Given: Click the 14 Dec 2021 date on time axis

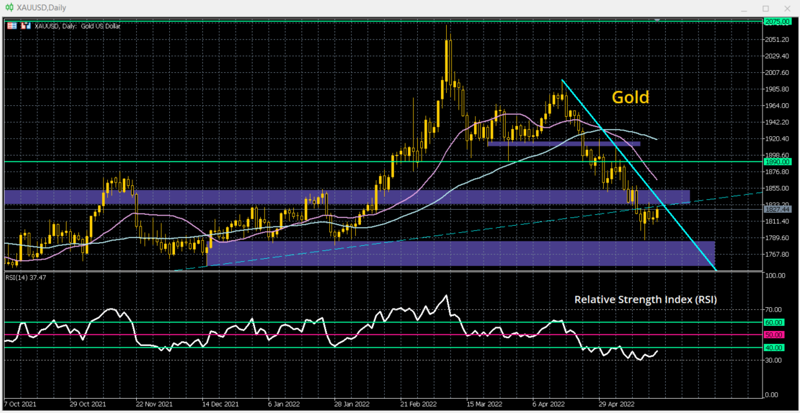Looking at the screenshot, I should pos(220,405).
